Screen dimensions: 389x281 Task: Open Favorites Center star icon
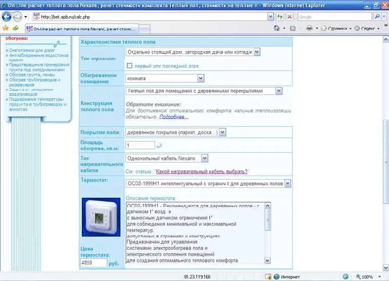point(6,28)
